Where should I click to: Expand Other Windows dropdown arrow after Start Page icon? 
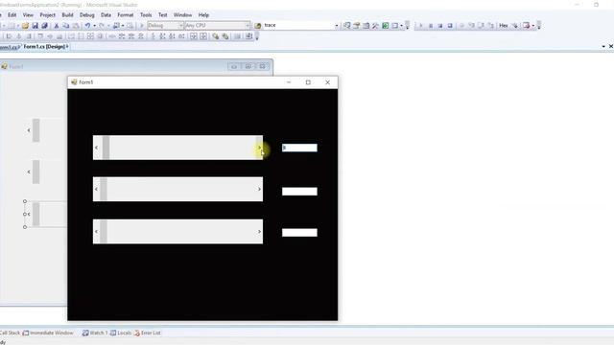tap(401, 26)
